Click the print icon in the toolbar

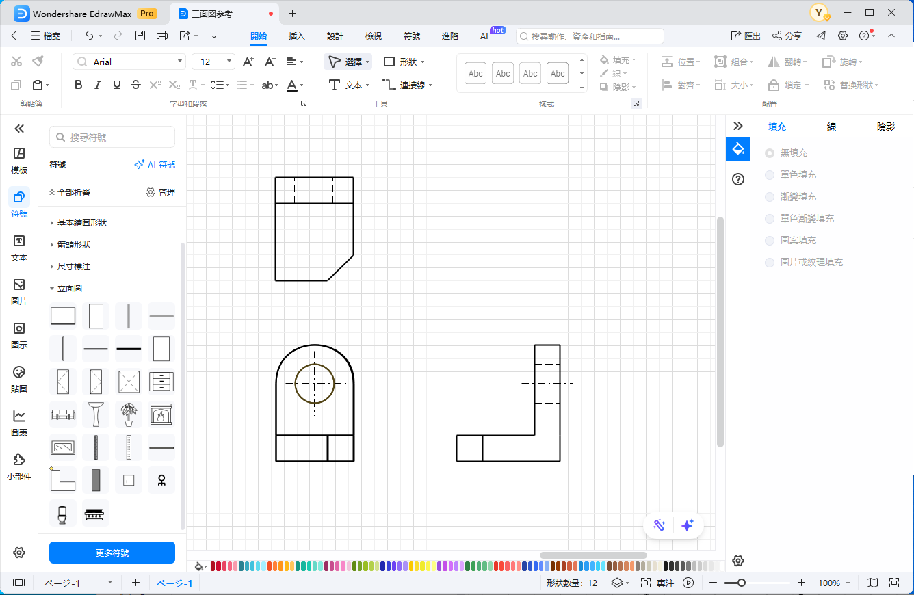pyautogui.click(x=162, y=36)
